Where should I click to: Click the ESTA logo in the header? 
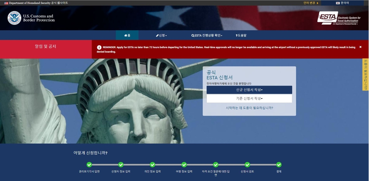point(339,18)
